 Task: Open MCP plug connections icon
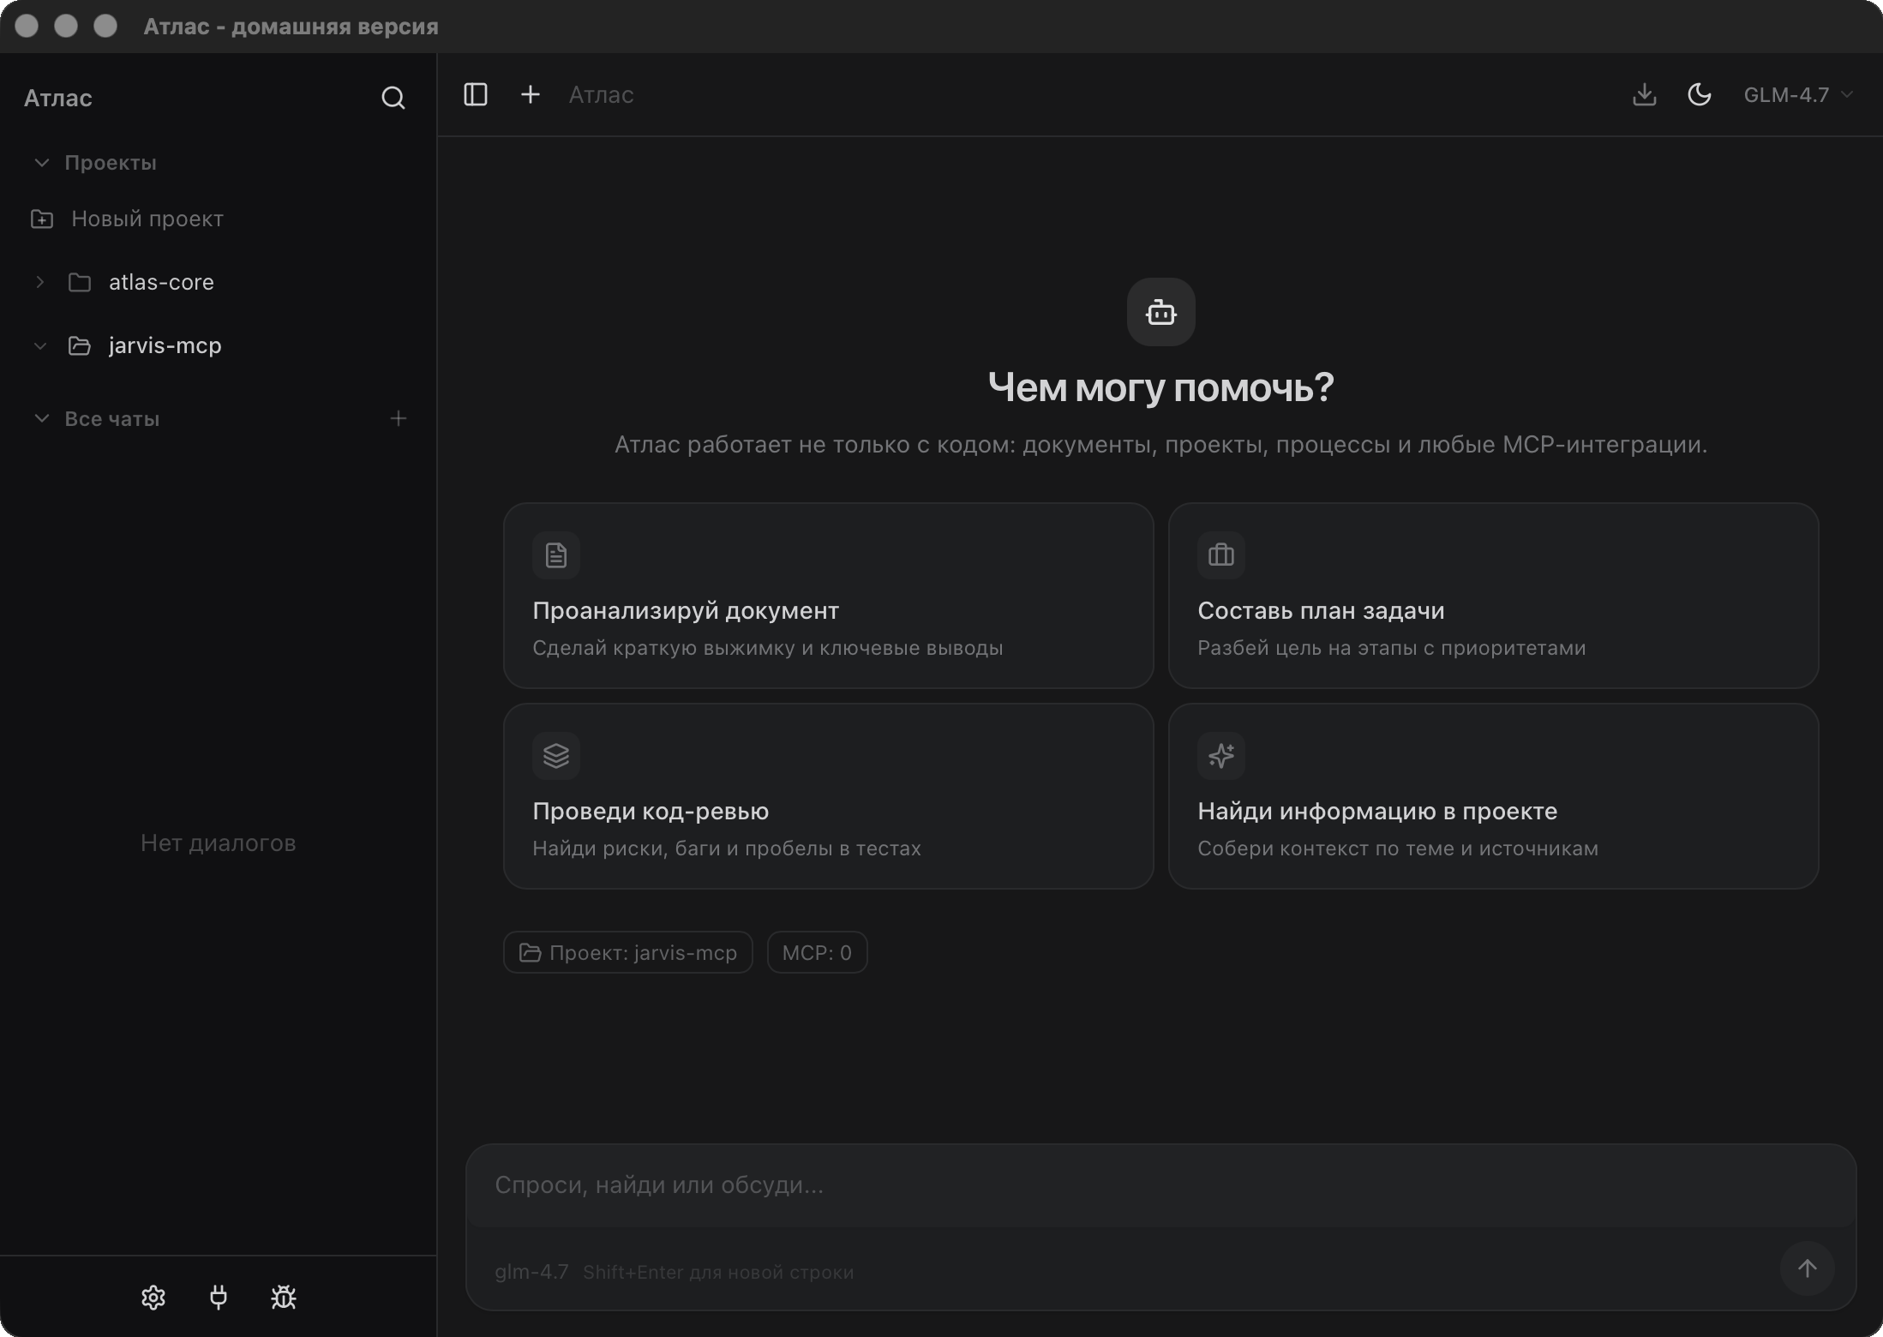pyautogui.click(x=219, y=1297)
